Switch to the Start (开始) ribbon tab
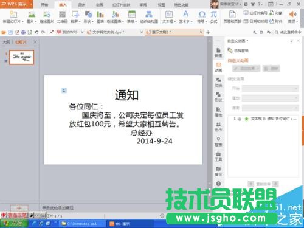The width and height of the screenshot is (304, 228). pyautogui.click(x=44, y=5)
